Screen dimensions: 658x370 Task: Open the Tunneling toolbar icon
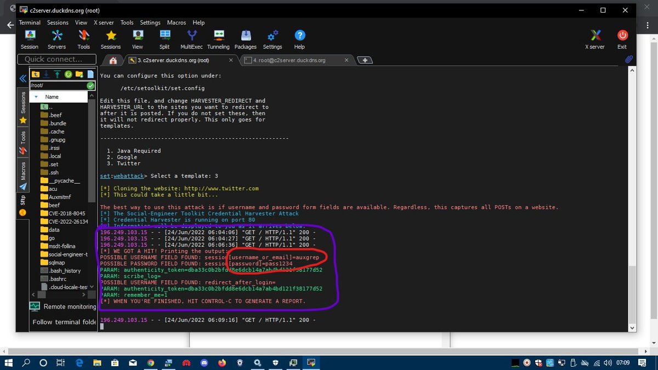click(218, 39)
